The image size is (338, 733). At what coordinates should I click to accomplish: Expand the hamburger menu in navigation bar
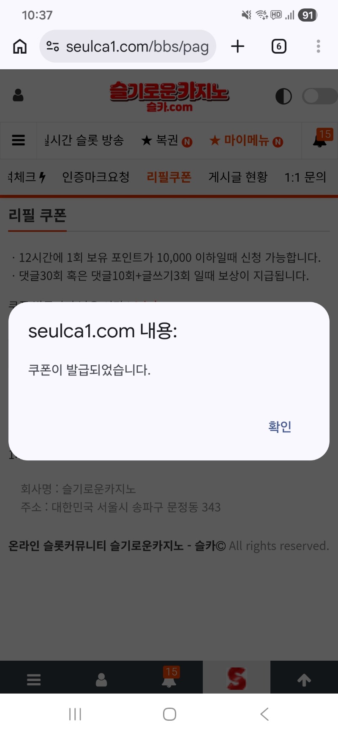click(x=19, y=140)
